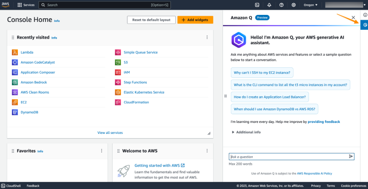The image size is (368, 189).
Task: Click the Application Composer icon
Action: (15, 72)
